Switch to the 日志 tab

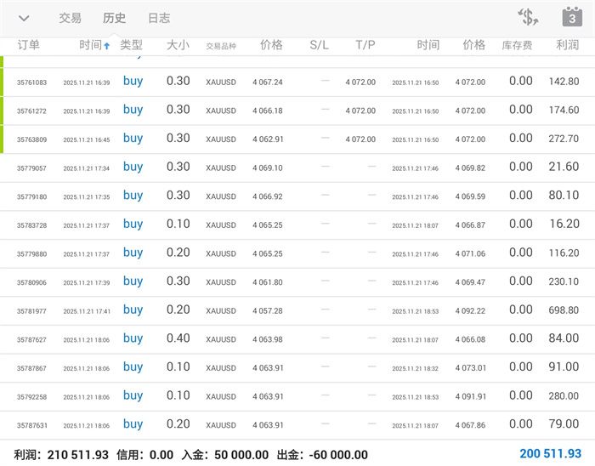pos(159,18)
